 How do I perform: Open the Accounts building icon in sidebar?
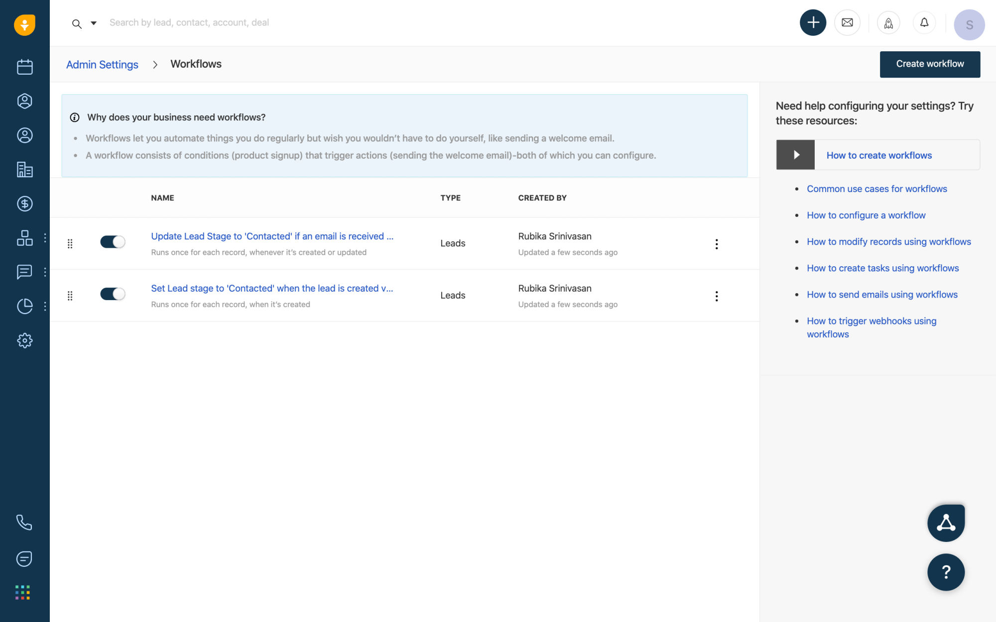click(x=24, y=170)
